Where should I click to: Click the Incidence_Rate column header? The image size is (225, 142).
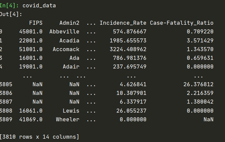[x=123, y=23]
